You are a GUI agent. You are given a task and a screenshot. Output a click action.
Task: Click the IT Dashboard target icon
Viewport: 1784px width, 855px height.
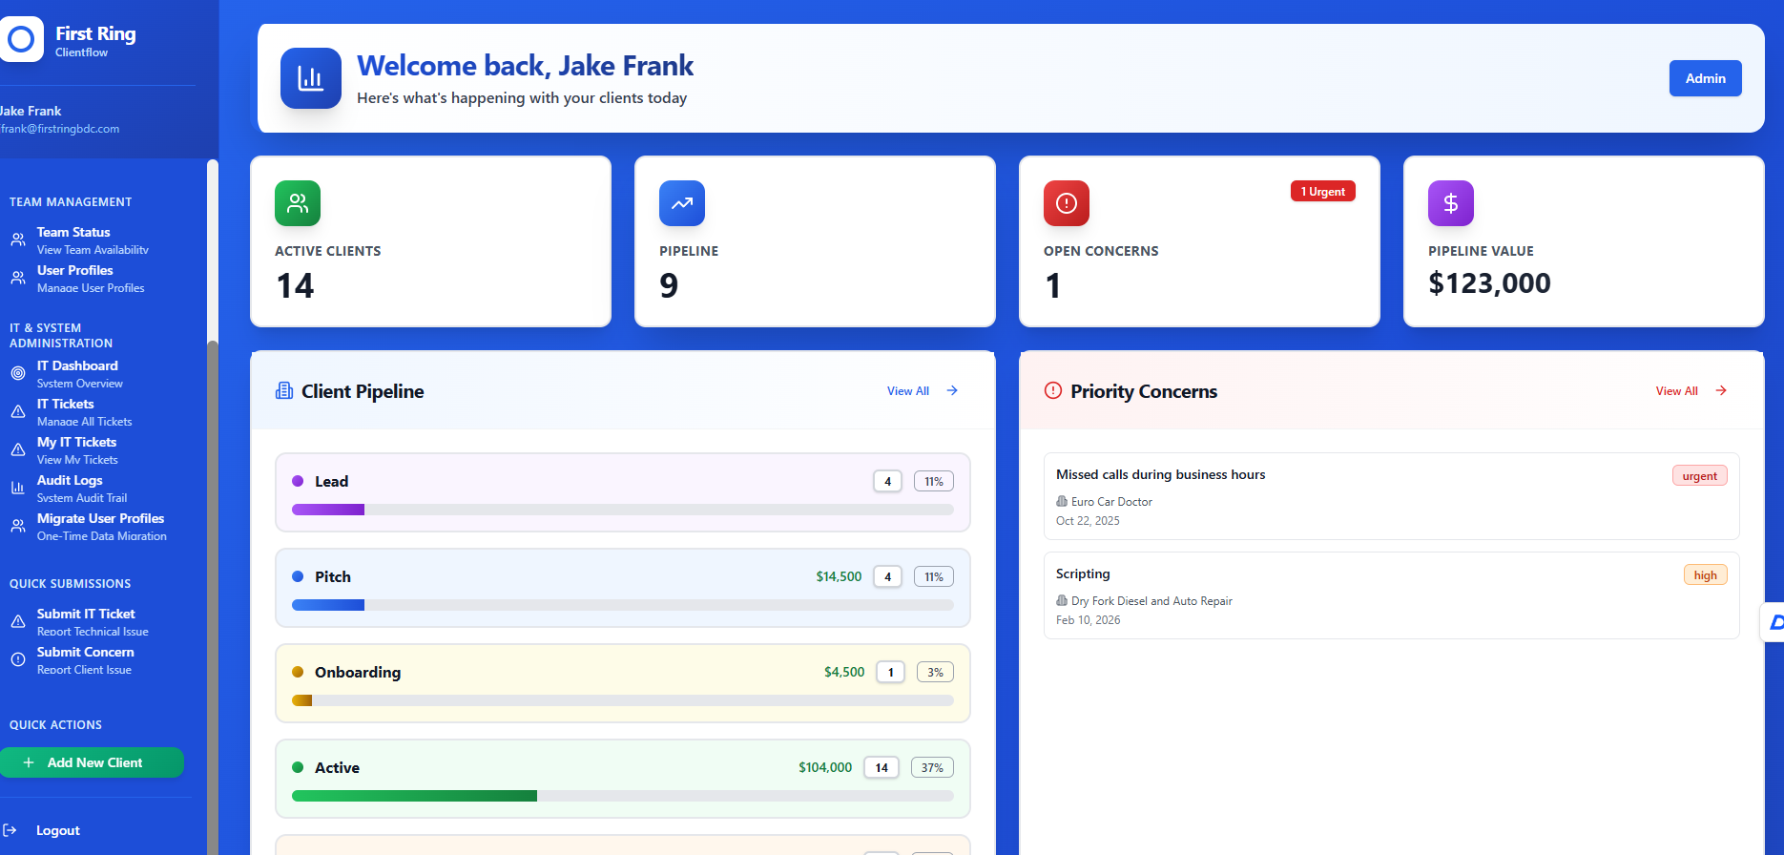point(18,373)
